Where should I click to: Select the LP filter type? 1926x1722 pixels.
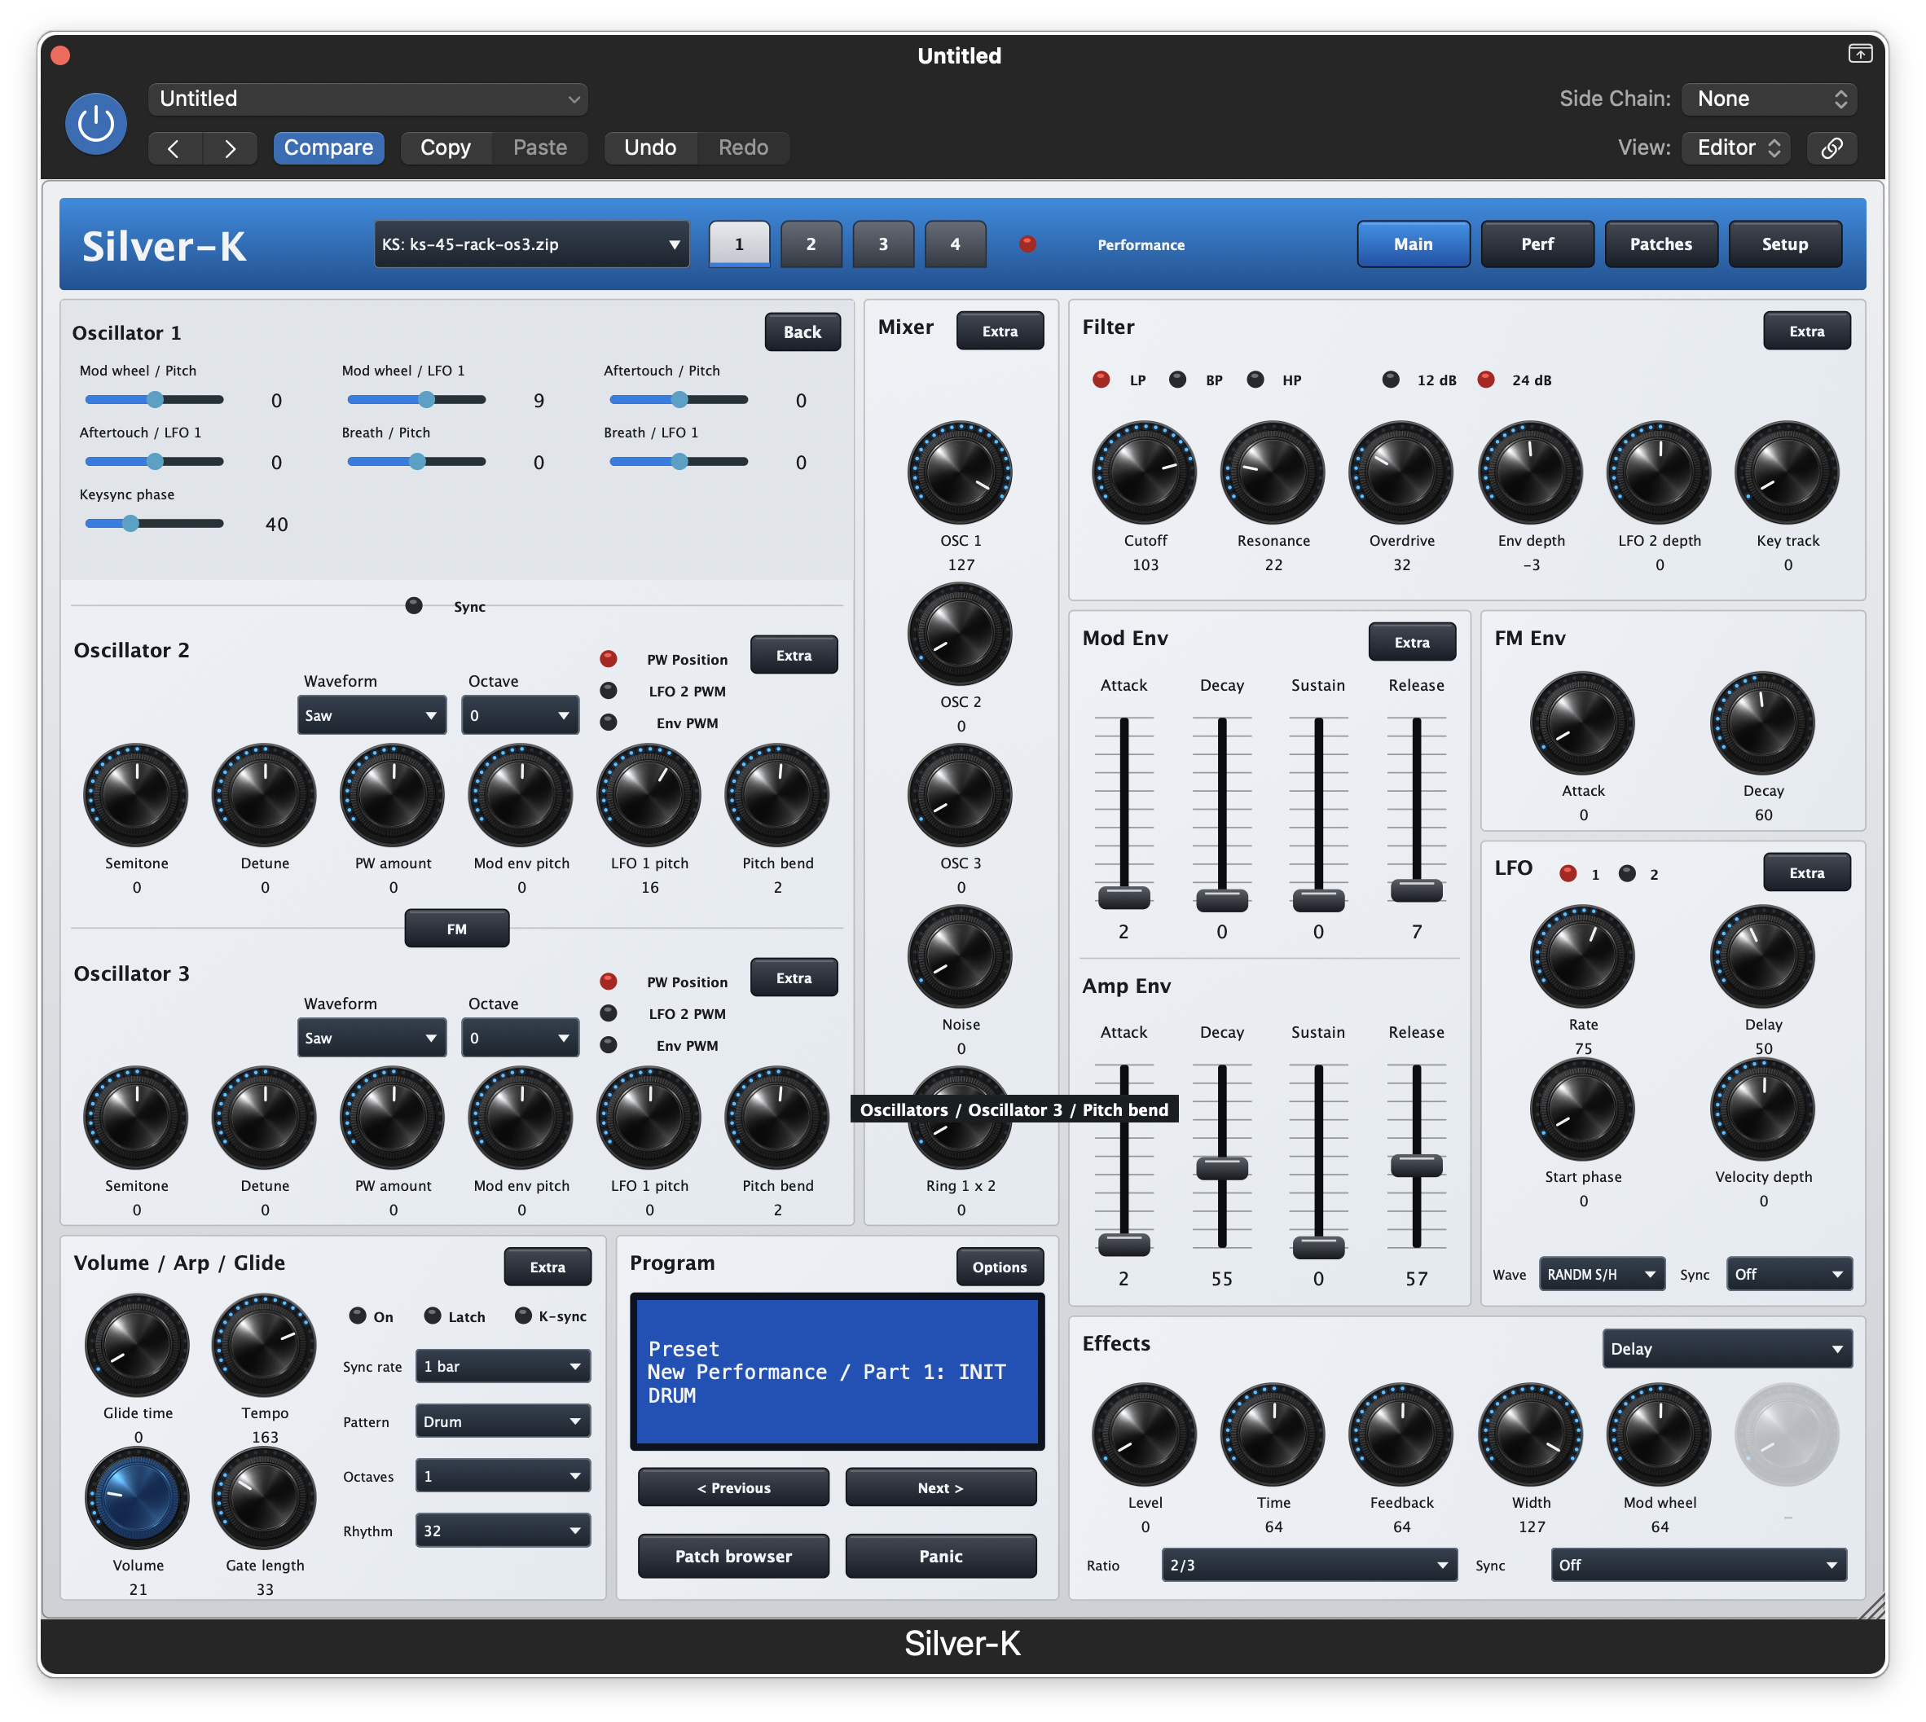tap(1101, 380)
